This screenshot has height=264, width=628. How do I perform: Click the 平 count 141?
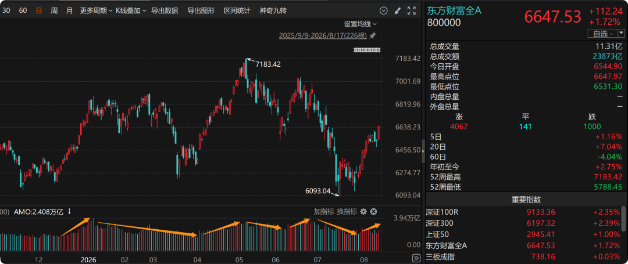[x=525, y=127]
